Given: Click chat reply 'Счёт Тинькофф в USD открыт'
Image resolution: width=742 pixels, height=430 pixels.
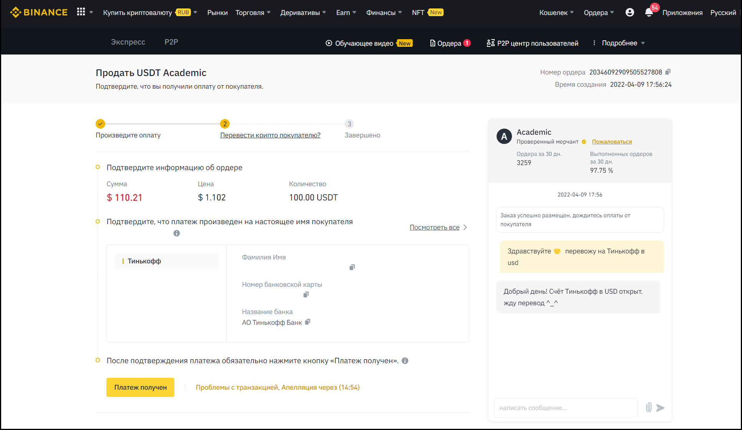Looking at the screenshot, I should click(x=578, y=297).
